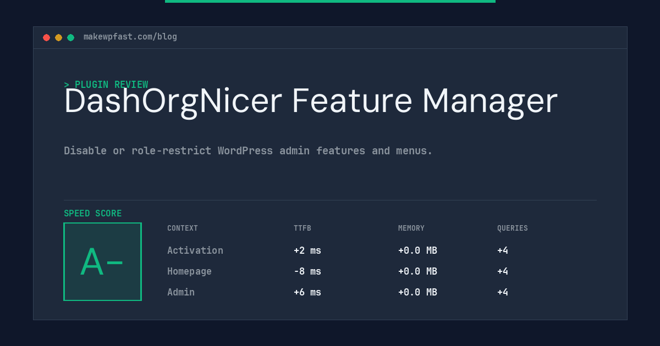
Task: Click the Activation memory value +0.0 MB
Action: tap(417, 250)
